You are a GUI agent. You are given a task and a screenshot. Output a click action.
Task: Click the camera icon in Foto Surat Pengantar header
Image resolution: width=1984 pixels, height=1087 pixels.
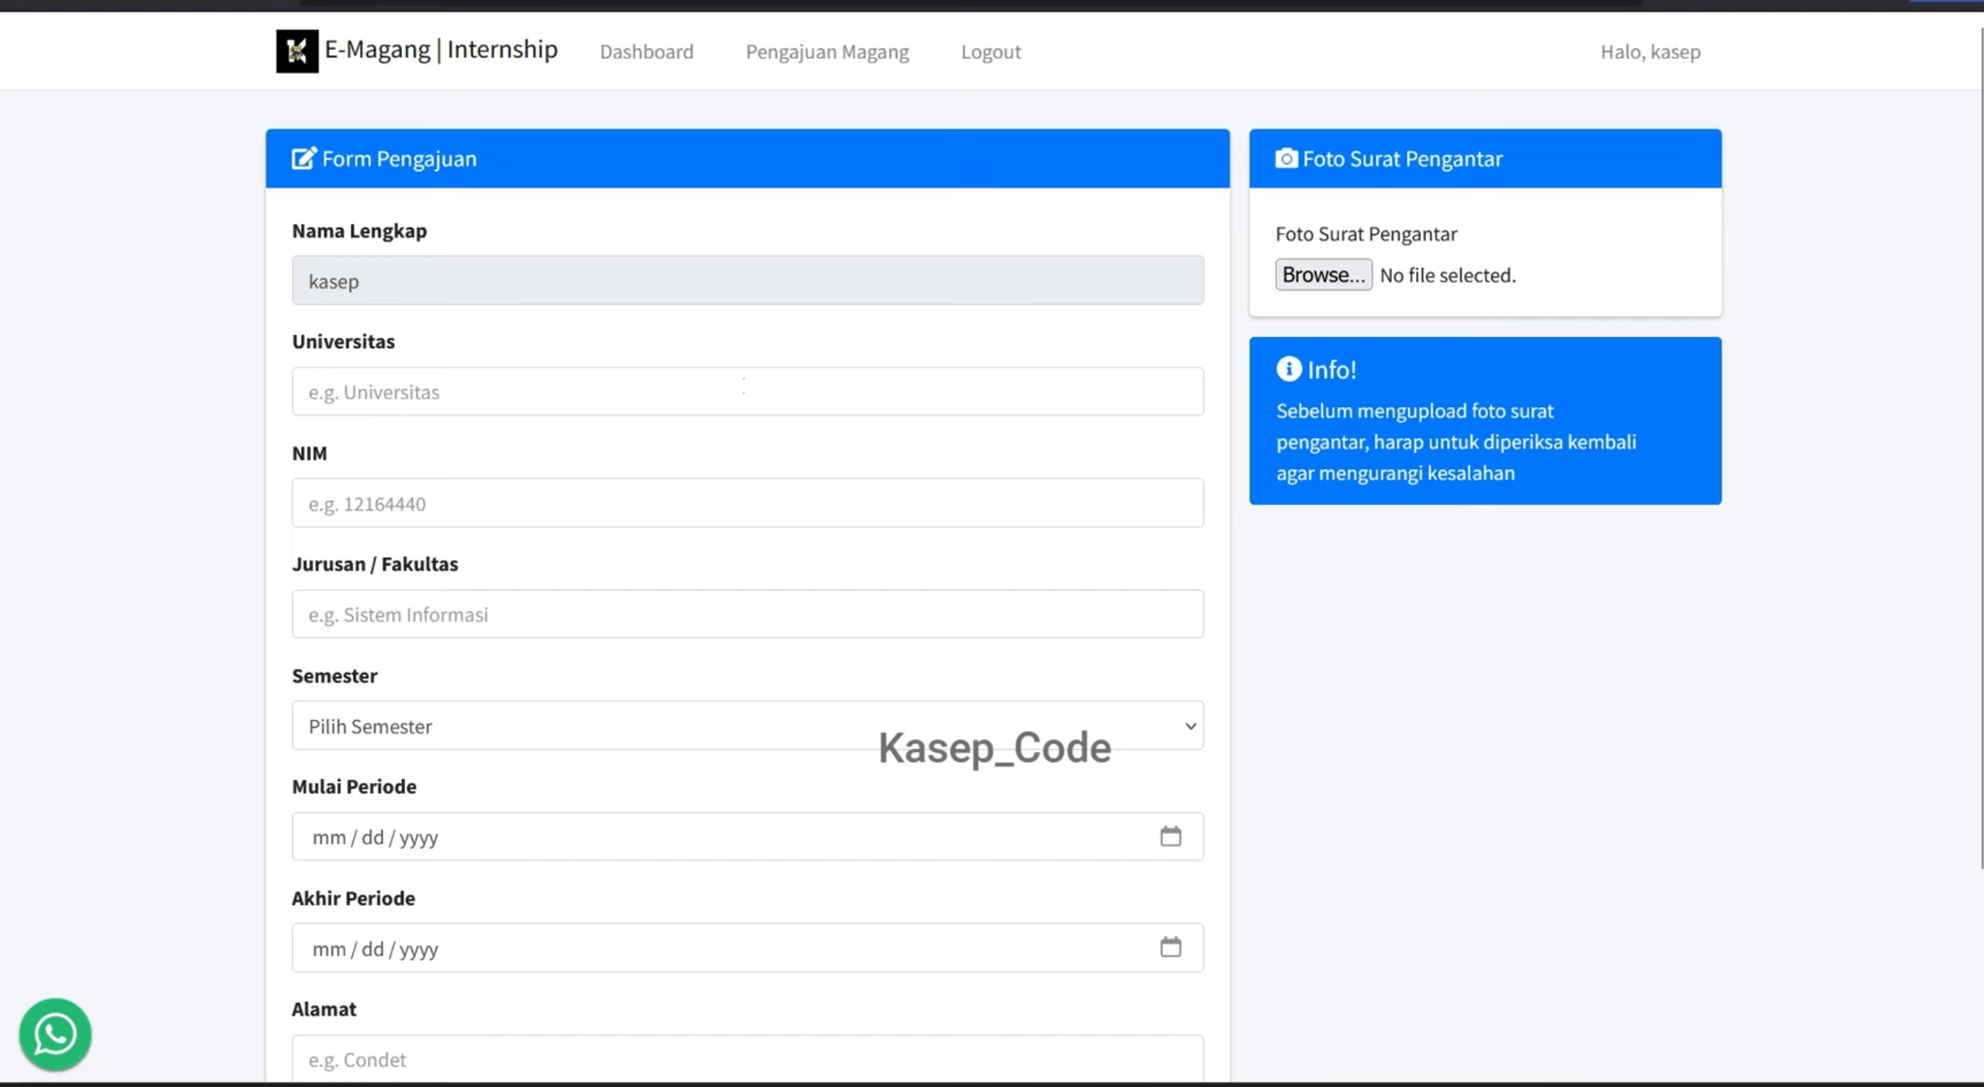click(1286, 158)
